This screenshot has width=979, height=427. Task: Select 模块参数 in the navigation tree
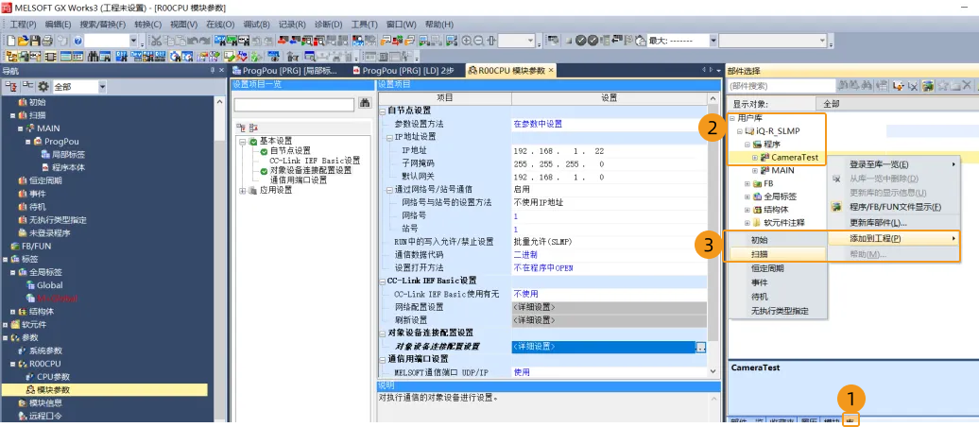coord(53,389)
